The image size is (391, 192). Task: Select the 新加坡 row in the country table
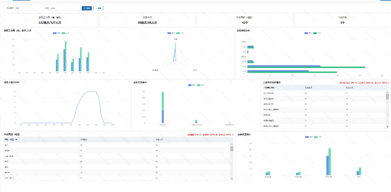[116, 151]
